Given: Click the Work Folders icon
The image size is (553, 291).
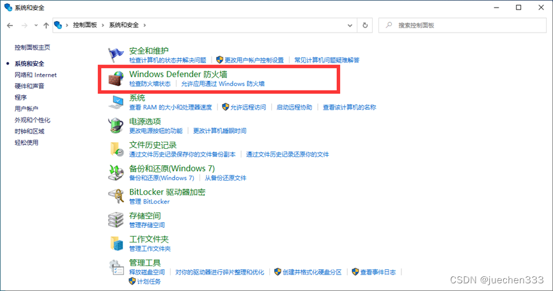Looking at the screenshot, I should pos(116,244).
